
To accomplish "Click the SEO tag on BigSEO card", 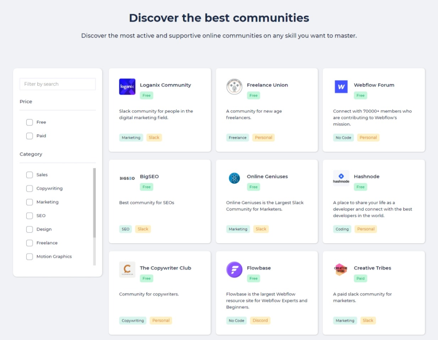I will pyautogui.click(x=126, y=229).
